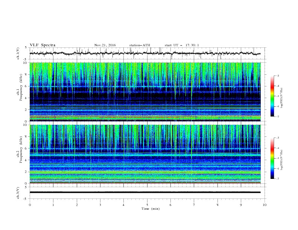Click the ch.1 spectrogram panel
This screenshot has width=298, height=230.
(145, 92)
